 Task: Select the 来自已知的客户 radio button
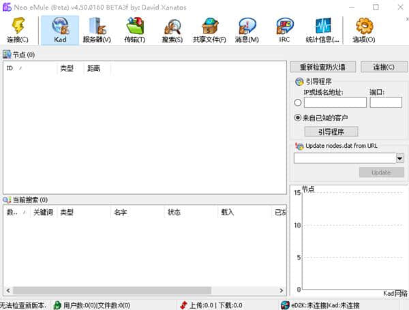(x=298, y=118)
